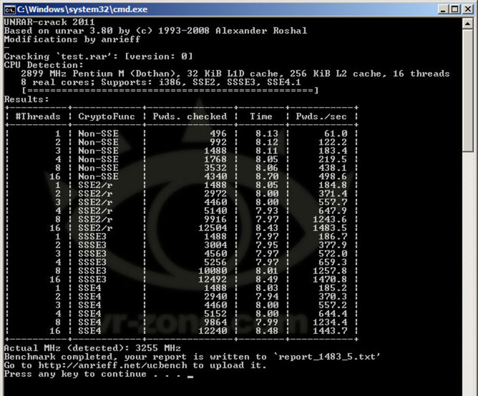Minimize the cmd.exe window
Image resolution: width=478 pixels, height=396 pixels.
tap(443, 9)
